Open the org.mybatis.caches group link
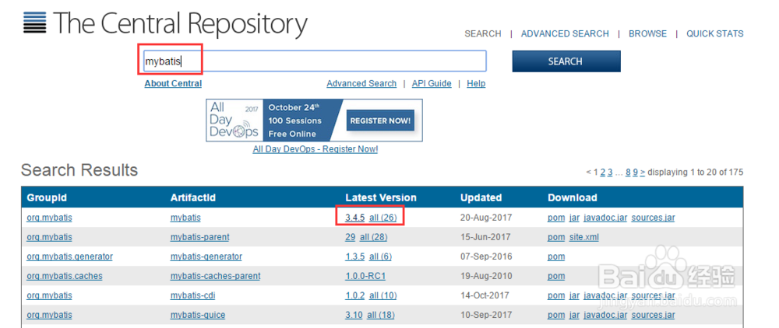The height and width of the screenshot is (328, 779). (65, 275)
